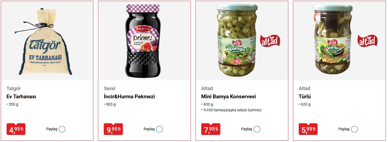
Task: Click the Altad logo beside the Türlü jar
Action: coord(368,41)
